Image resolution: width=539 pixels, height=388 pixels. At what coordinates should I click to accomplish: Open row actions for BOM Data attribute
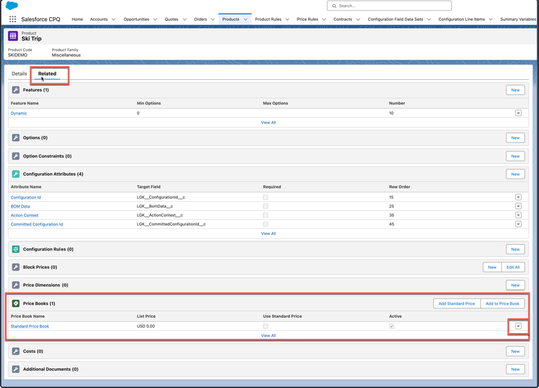(518, 206)
